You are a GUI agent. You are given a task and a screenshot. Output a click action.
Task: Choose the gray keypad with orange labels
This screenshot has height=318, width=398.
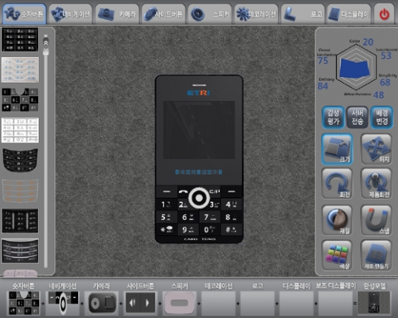pos(20,190)
